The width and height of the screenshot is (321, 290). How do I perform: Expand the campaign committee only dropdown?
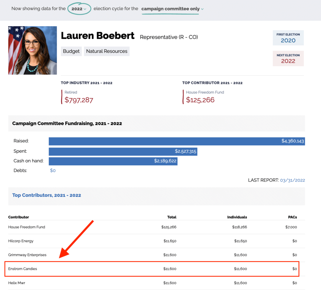coord(172,9)
